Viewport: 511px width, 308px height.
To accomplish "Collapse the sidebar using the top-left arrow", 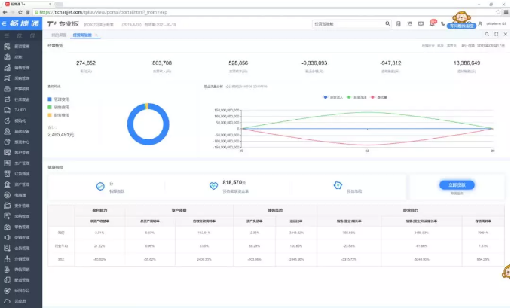I will (x=5, y=23).
